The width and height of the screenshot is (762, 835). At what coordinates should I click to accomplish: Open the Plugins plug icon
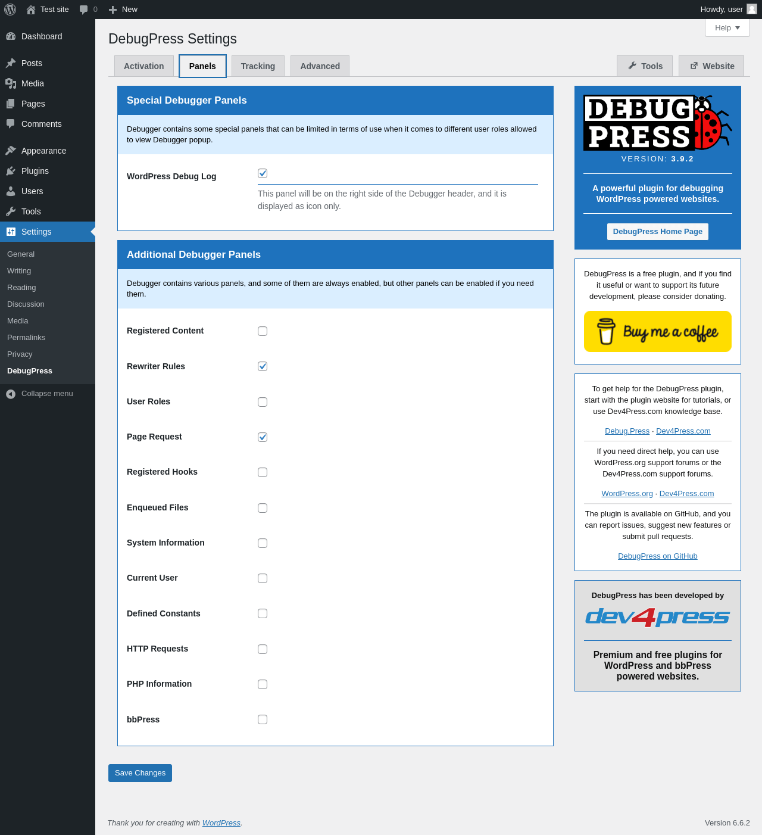[x=11, y=171]
